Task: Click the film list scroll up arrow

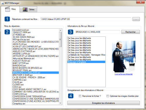Action: [x=60, y=30]
